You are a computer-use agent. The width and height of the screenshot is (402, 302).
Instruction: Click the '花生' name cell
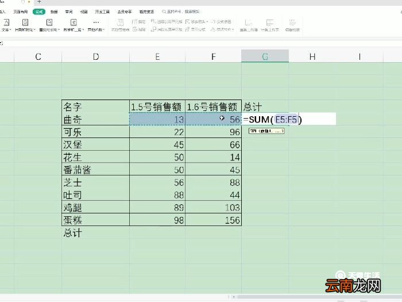[96, 157]
